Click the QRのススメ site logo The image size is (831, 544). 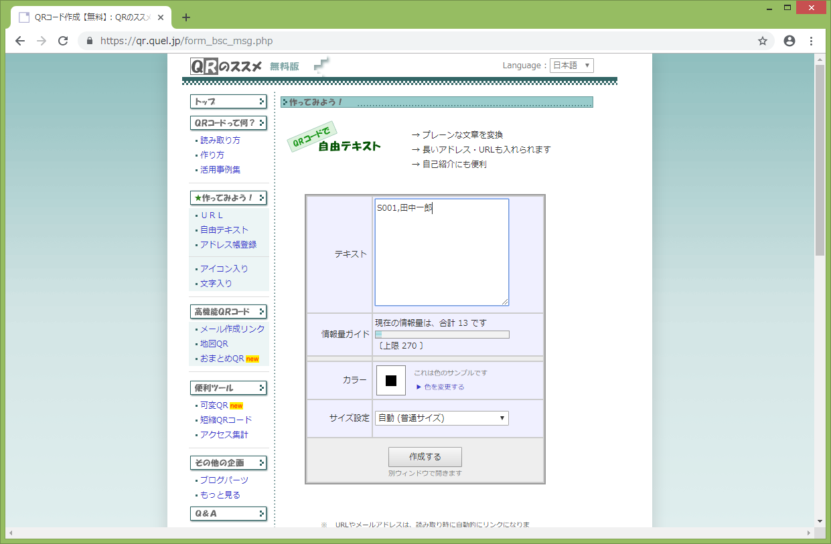pyautogui.click(x=226, y=66)
